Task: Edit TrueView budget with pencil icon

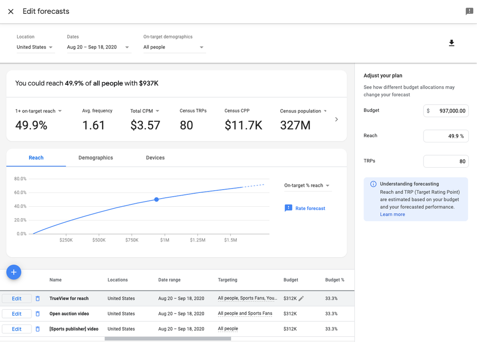Action: click(x=301, y=299)
